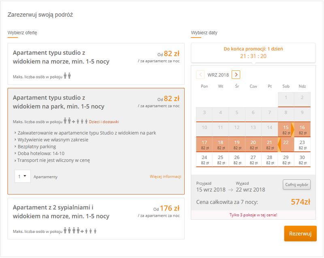Image resolution: width=324 pixels, height=258 pixels.
Task: Select the 2-bedroom sea-view apartment offer
Action: point(96,219)
